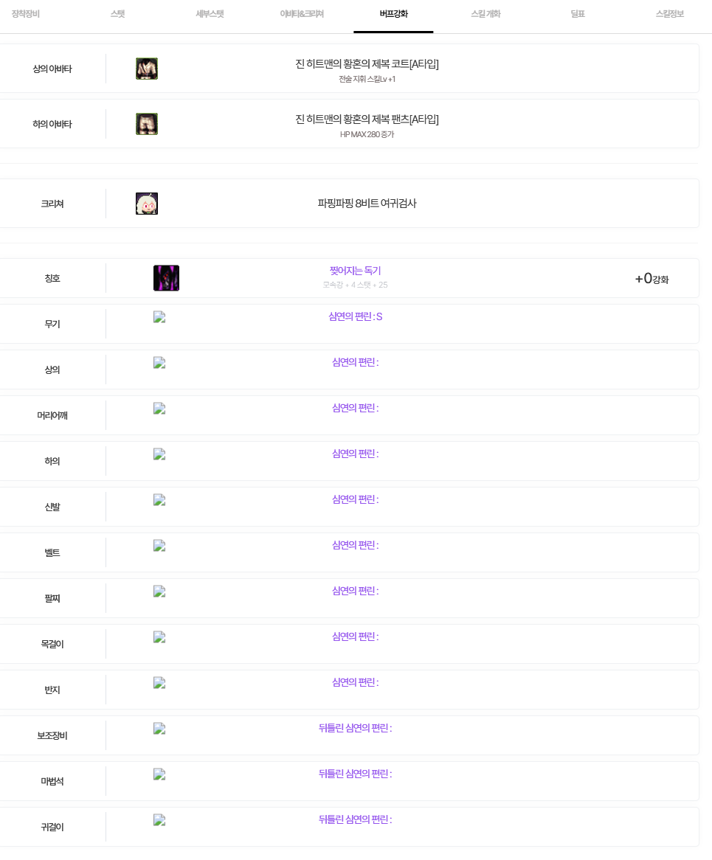Image resolution: width=712 pixels, height=860 pixels.
Task: Click the 파핑파핑 8비트 여귀검사 creature name
Action: point(367,204)
